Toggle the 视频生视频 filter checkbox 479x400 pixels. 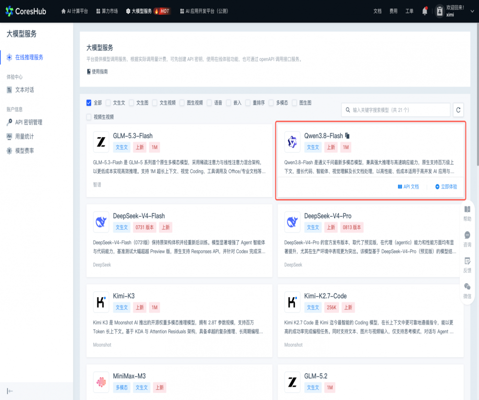[x=89, y=117]
